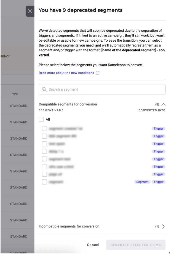Viewport: 170px width, 254px height.
Task: Check the last segment with Segment badge
Action: (x=44, y=182)
